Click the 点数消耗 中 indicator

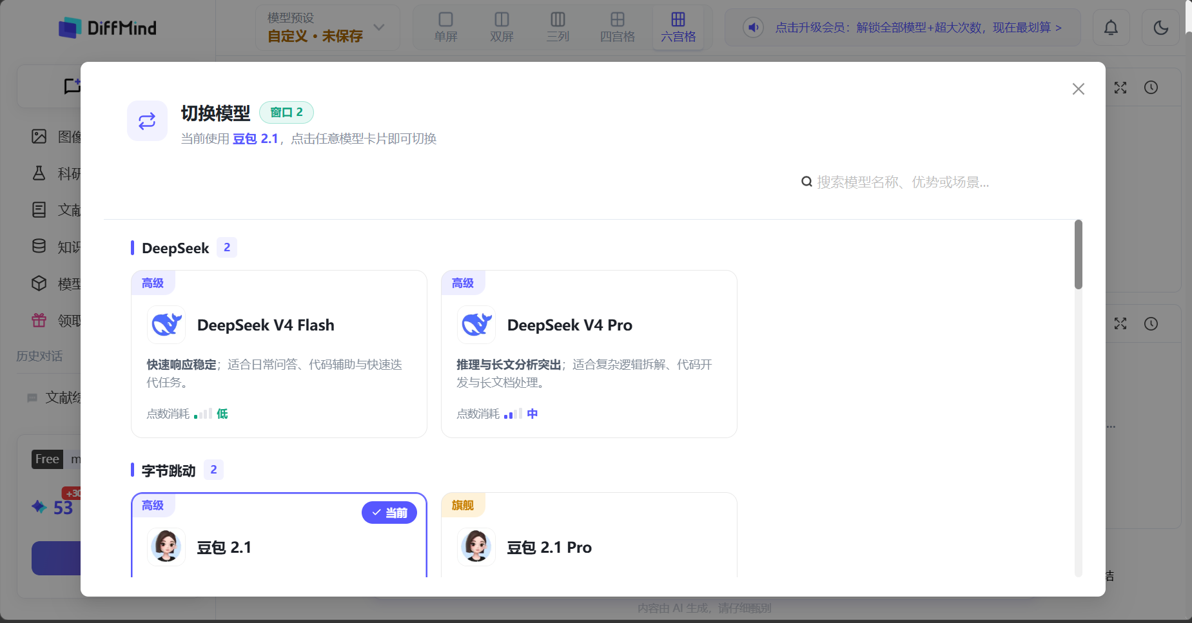point(497,414)
